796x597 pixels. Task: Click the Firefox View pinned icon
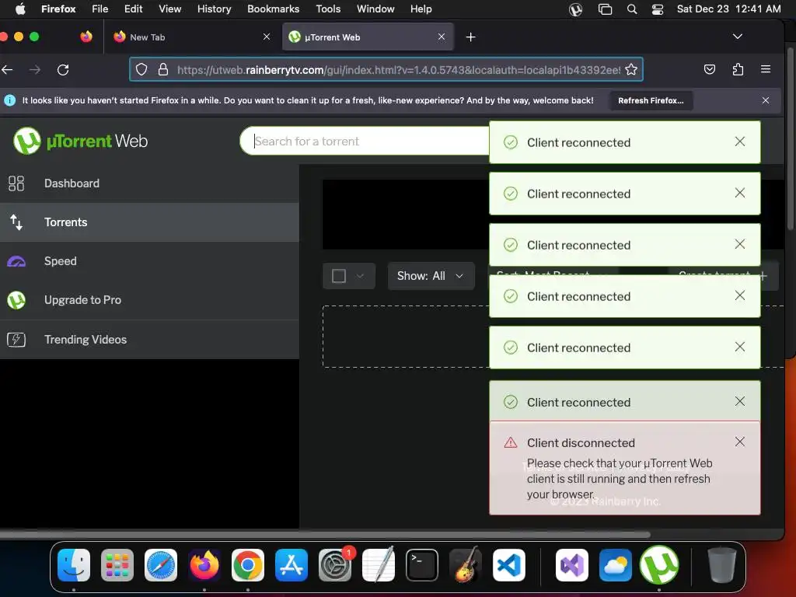click(86, 37)
